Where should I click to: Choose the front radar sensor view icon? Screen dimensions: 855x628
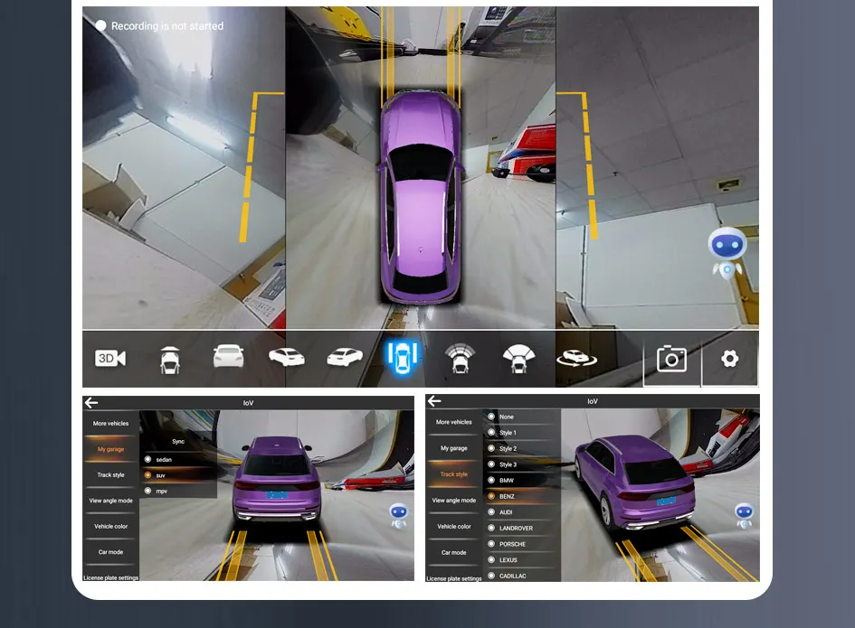(460, 358)
